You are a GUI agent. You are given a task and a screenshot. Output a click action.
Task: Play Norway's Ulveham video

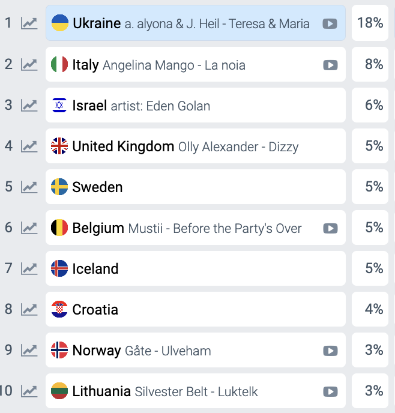[x=331, y=351]
